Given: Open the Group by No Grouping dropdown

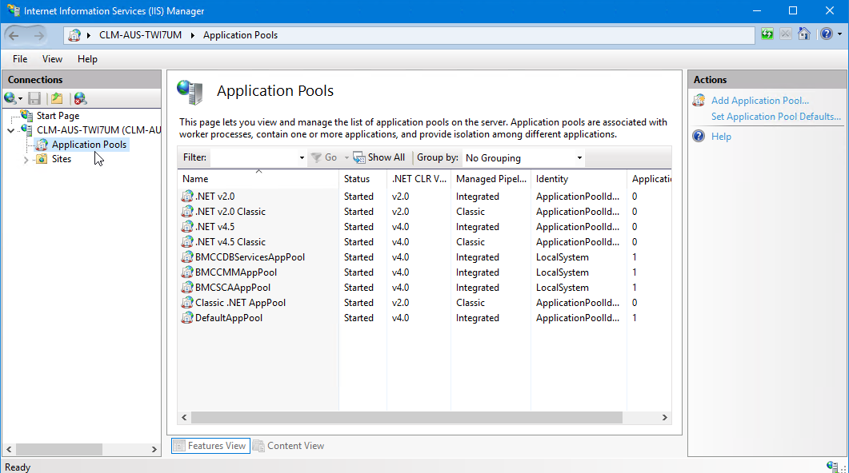Looking at the screenshot, I should 523,158.
